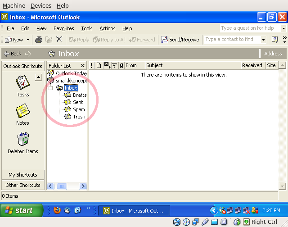Click the Forward toolbar button
This screenshot has width=288, height=227.
142,40
